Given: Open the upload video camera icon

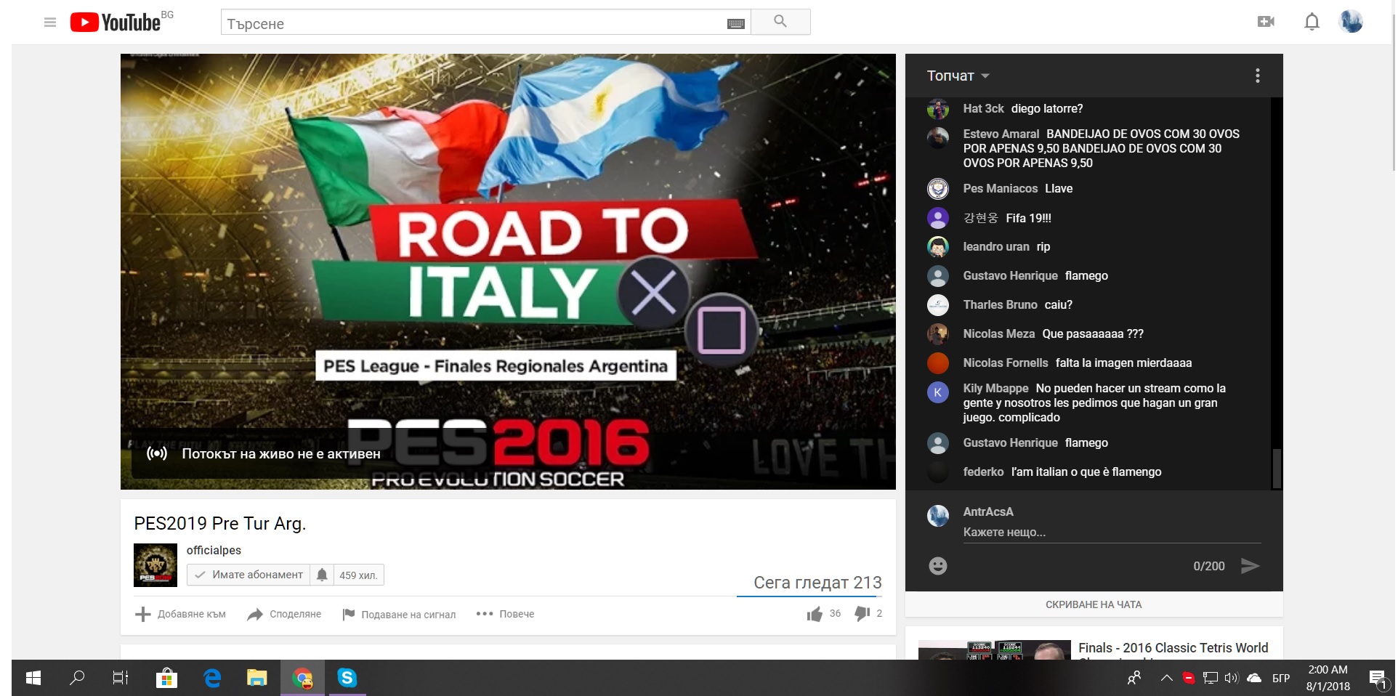Looking at the screenshot, I should (1266, 22).
